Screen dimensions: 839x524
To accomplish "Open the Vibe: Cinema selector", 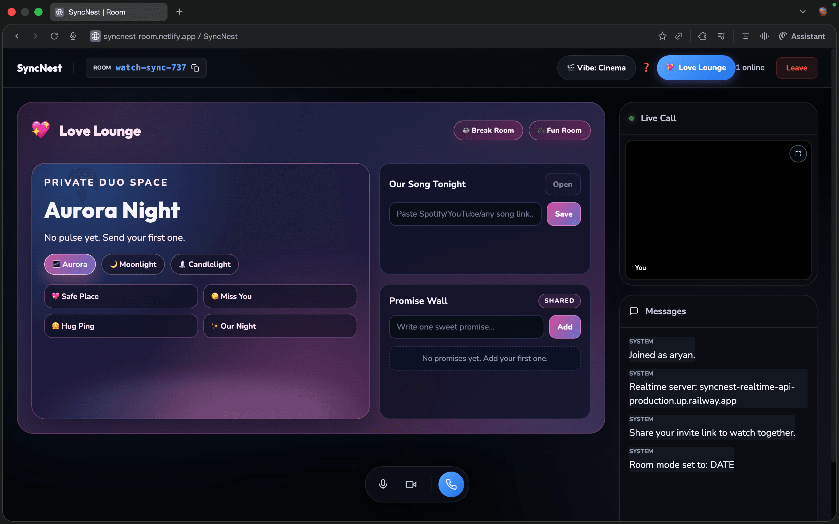I will (x=596, y=68).
